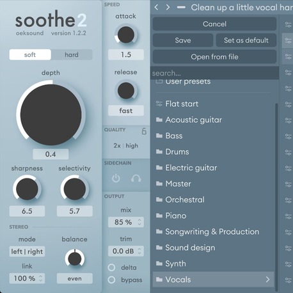293x293 pixels.
Task: Open the Orchestral preset folder
Action: click(213, 200)
